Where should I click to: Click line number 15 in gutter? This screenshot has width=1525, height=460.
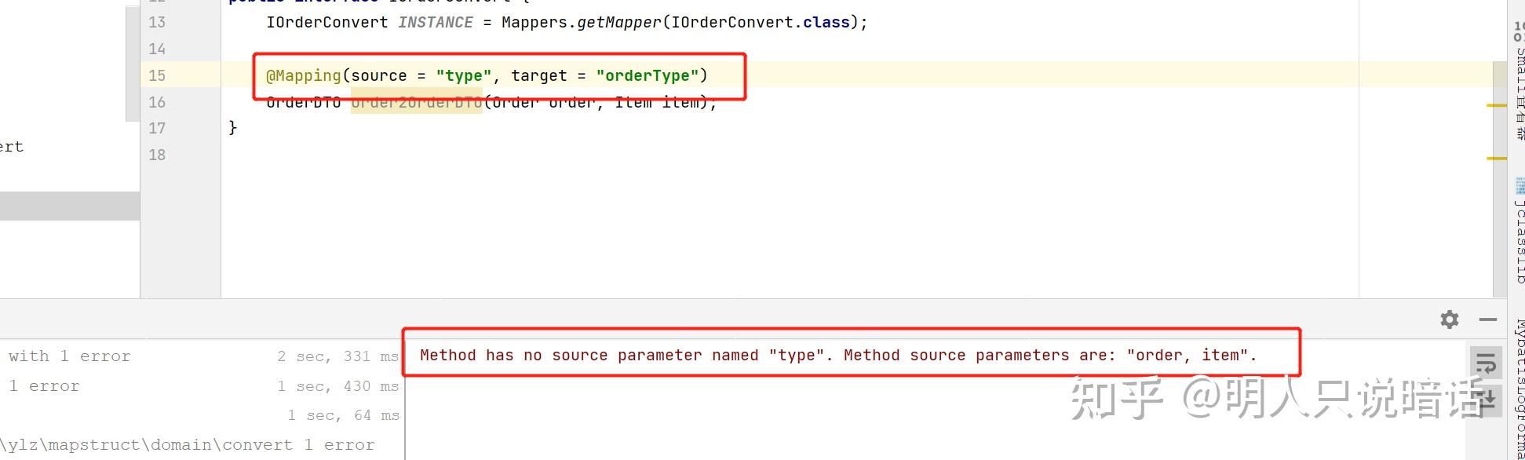[x=157, y=75]
